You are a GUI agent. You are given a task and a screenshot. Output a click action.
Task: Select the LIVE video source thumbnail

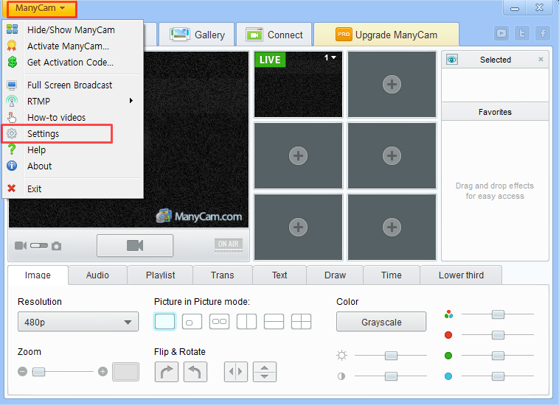(298, 85)
